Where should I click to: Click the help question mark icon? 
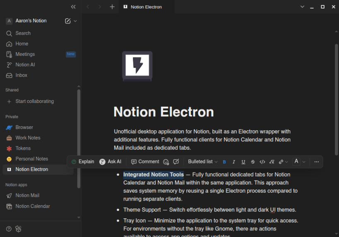point(9,229)
